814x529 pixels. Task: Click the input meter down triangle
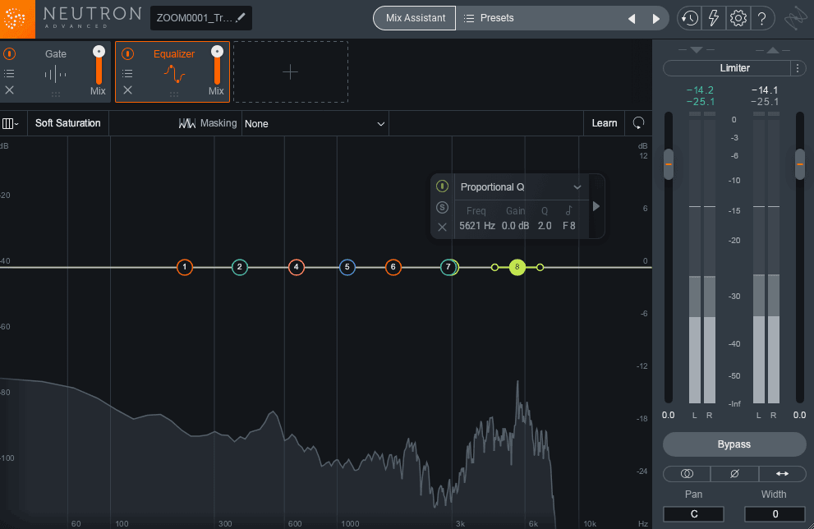[x=697, y=50]
